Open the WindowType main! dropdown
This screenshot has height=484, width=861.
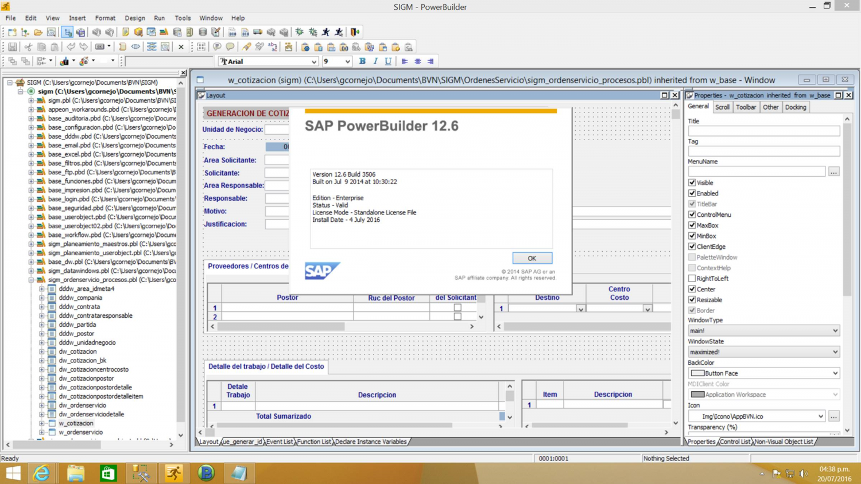tap(763, 330)
